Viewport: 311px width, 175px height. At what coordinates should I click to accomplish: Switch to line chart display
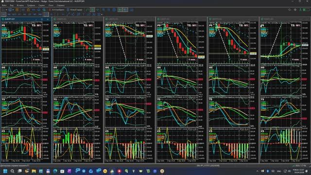click(98, 10)
